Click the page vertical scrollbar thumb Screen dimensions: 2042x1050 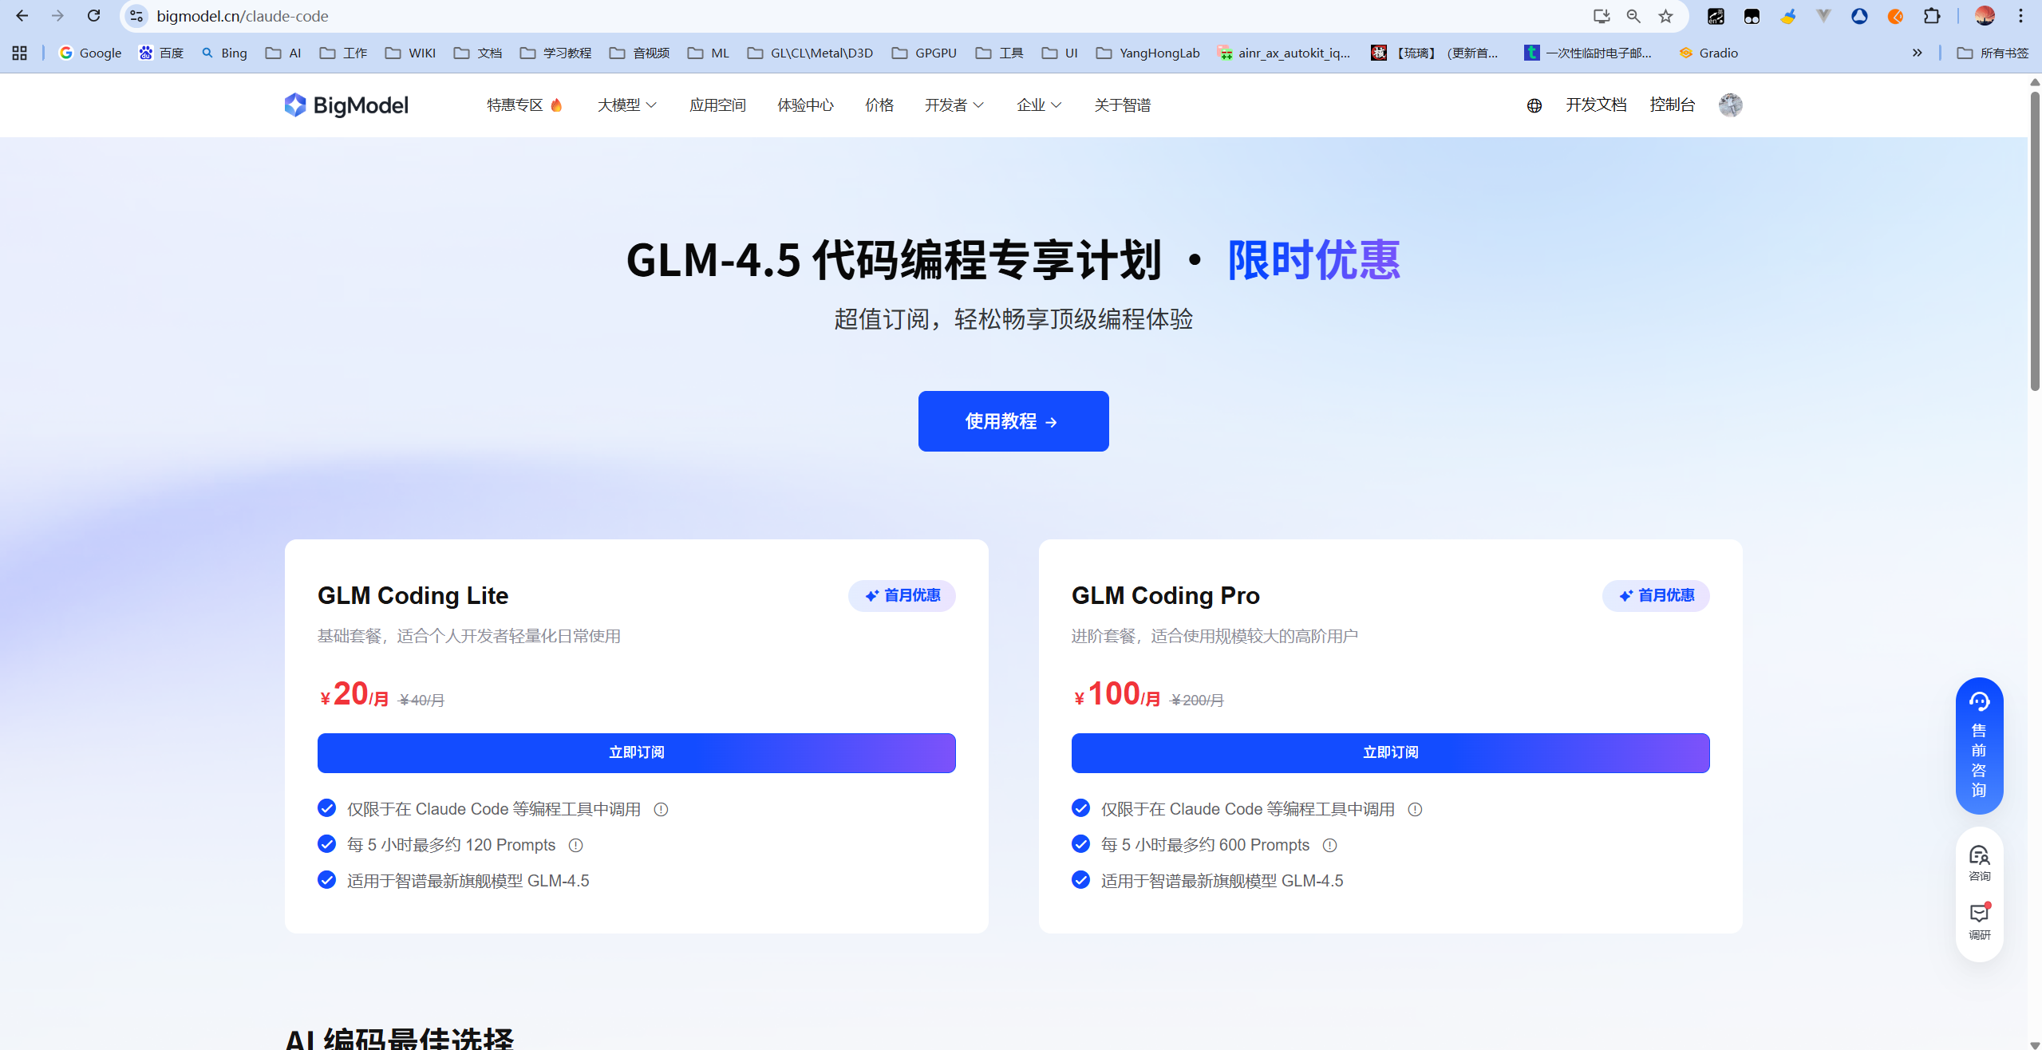2034,239
